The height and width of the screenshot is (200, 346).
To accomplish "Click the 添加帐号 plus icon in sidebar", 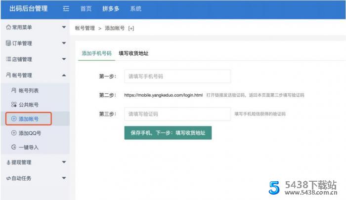I will pyautogui.click(x=13, y=119).
